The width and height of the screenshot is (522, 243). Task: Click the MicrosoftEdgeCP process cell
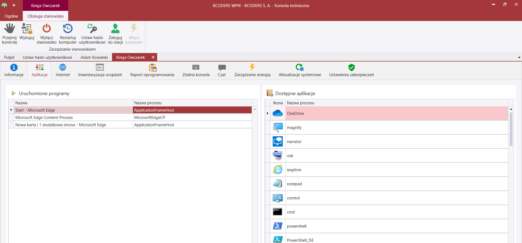tap(192, 117)
